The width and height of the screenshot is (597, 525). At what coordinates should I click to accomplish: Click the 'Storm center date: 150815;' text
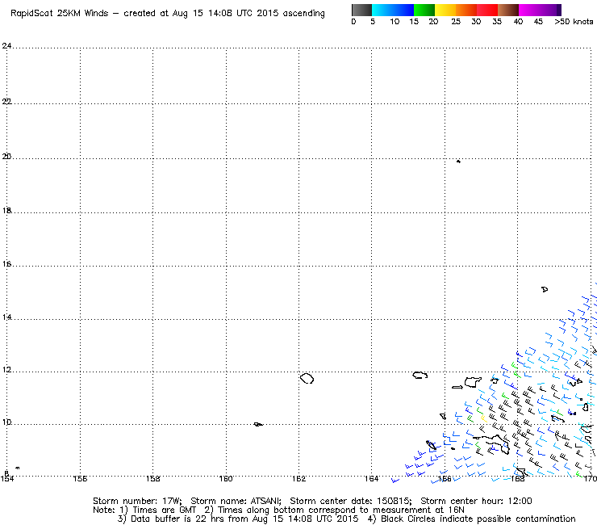[351, 501]
